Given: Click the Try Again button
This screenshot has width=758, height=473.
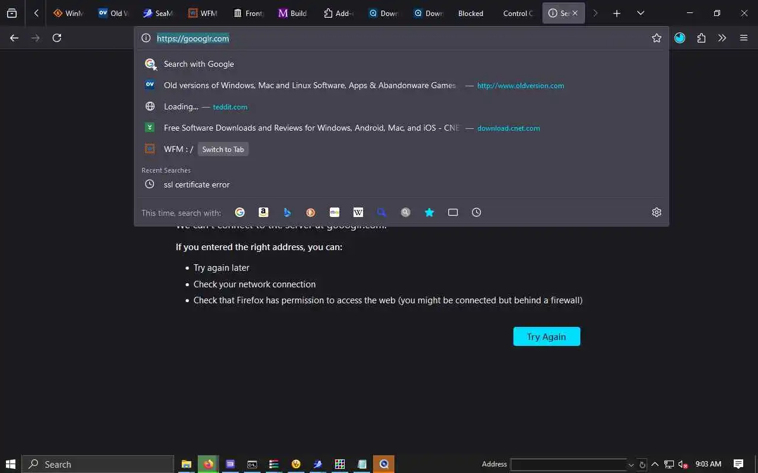Looking at the screenshot, I should pos(547,336).
